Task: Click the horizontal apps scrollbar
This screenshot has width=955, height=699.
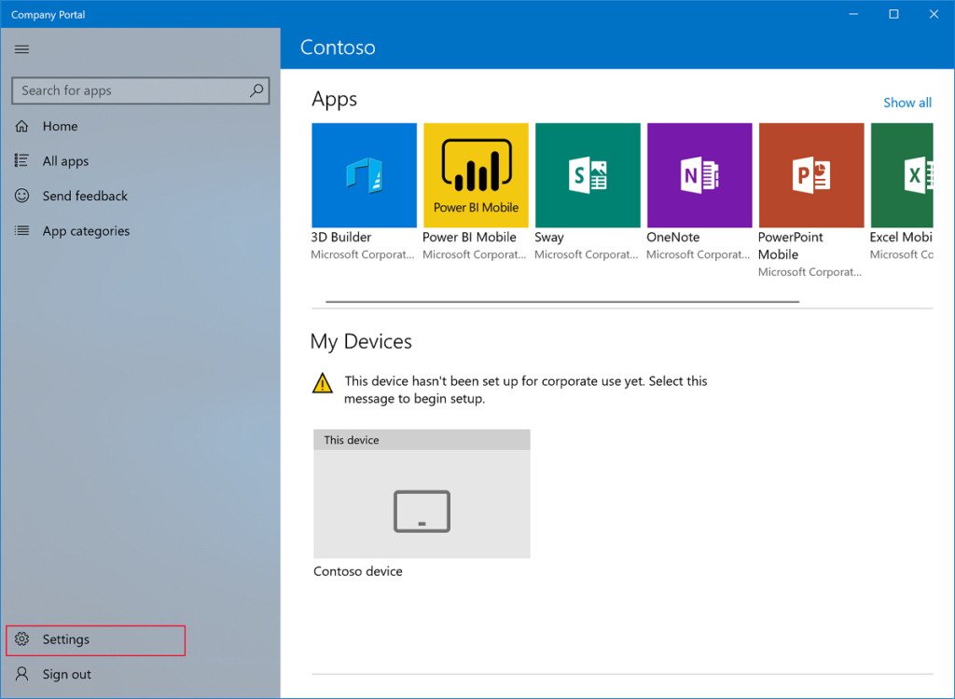Action: pyautogui.click(x=562, y=301)
